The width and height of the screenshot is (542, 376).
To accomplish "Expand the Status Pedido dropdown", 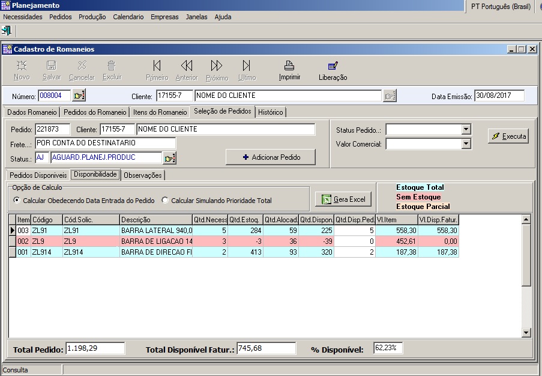I will pos(466,130).
